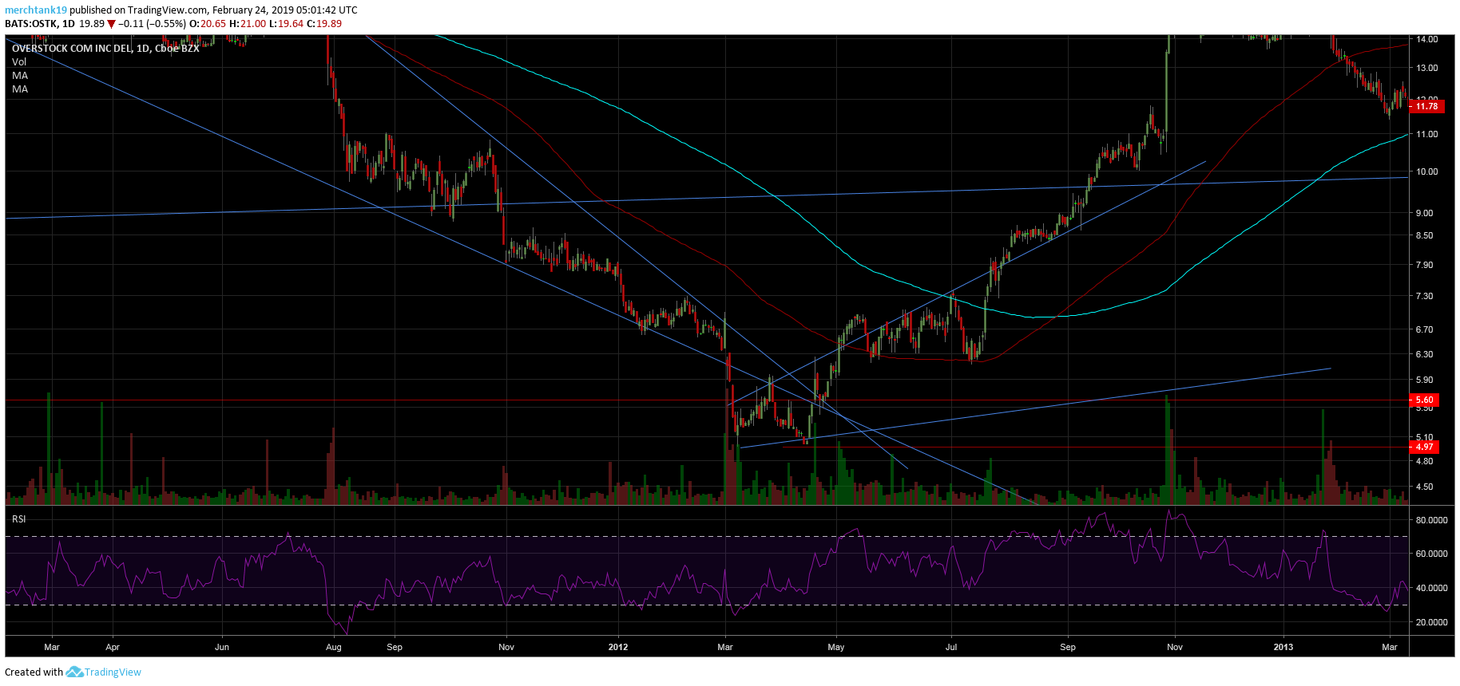Click the May label on time axis
Viewport: 1460px width, 686px height.
(x=836, y=647)
